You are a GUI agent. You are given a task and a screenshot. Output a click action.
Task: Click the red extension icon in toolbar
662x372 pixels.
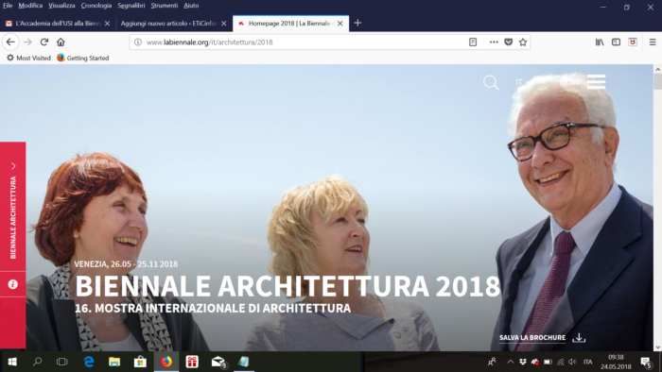633,42
